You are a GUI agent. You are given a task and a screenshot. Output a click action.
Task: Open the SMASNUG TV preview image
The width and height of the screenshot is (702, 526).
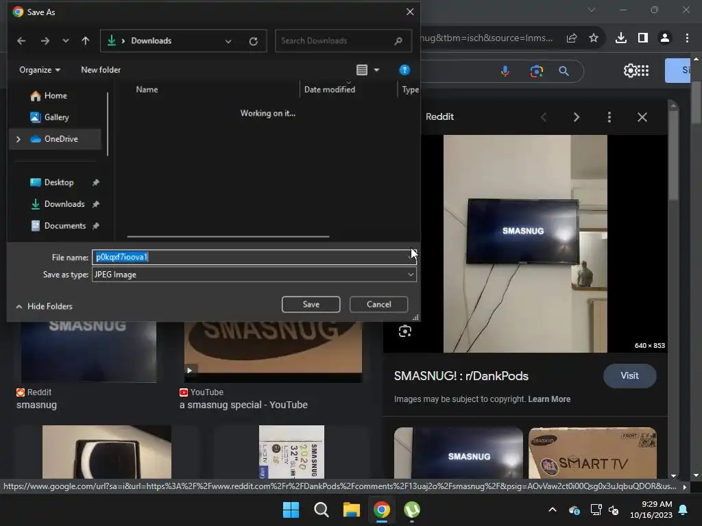click(525, 244)
